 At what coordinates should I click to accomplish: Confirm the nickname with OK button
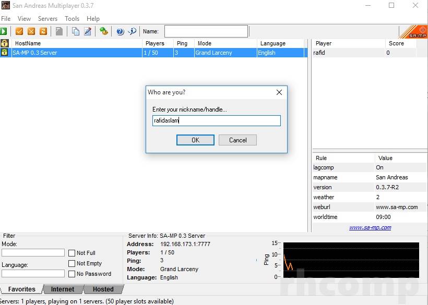195,140
